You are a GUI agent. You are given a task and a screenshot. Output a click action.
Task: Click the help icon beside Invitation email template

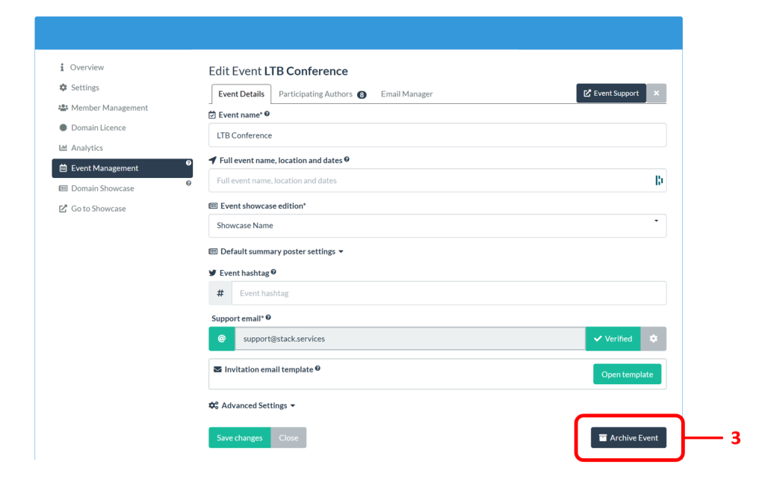coord(318,369)
